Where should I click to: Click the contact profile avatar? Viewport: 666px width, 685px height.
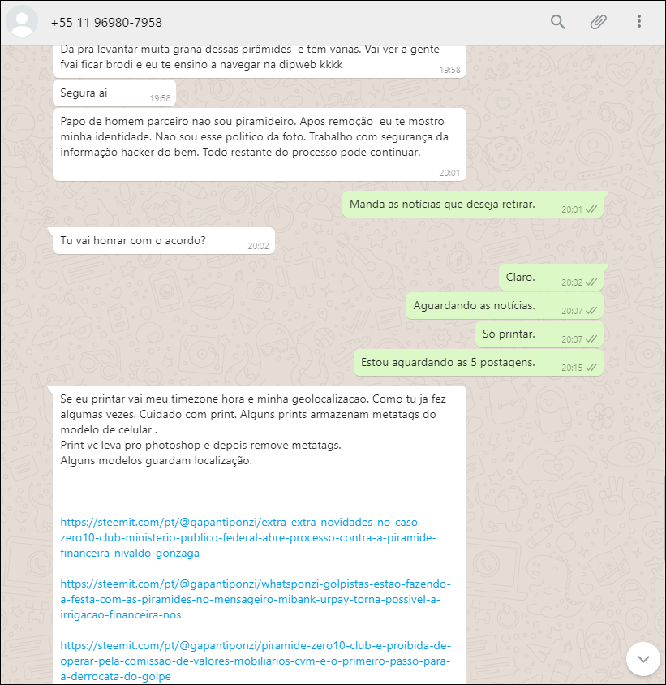(21, 21)
